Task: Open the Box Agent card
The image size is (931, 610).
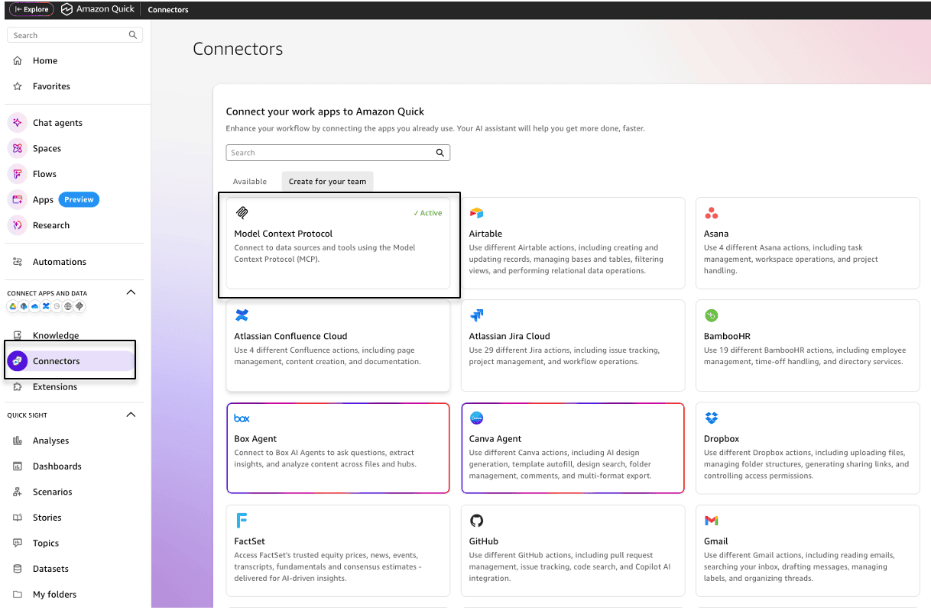Action: (338, 448)
